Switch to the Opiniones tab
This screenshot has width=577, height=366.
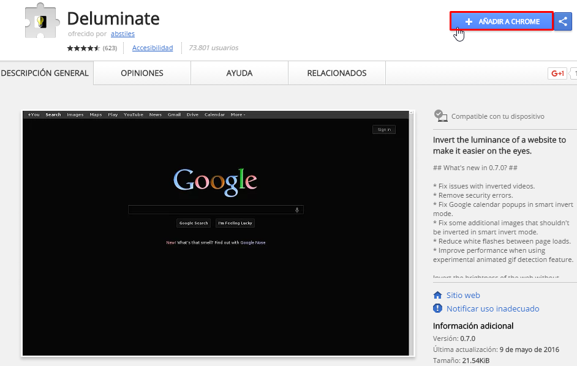coord(142,73)
